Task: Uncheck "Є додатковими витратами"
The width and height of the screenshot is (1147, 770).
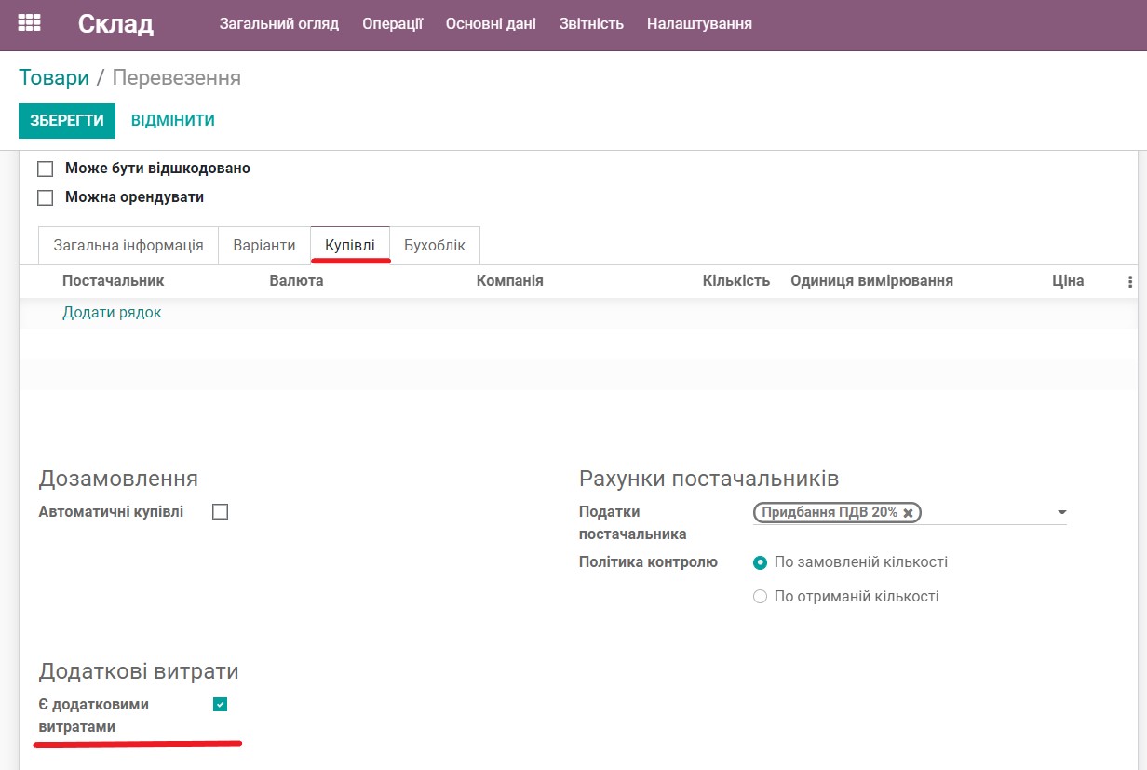Action: click(x=220, y=705)
